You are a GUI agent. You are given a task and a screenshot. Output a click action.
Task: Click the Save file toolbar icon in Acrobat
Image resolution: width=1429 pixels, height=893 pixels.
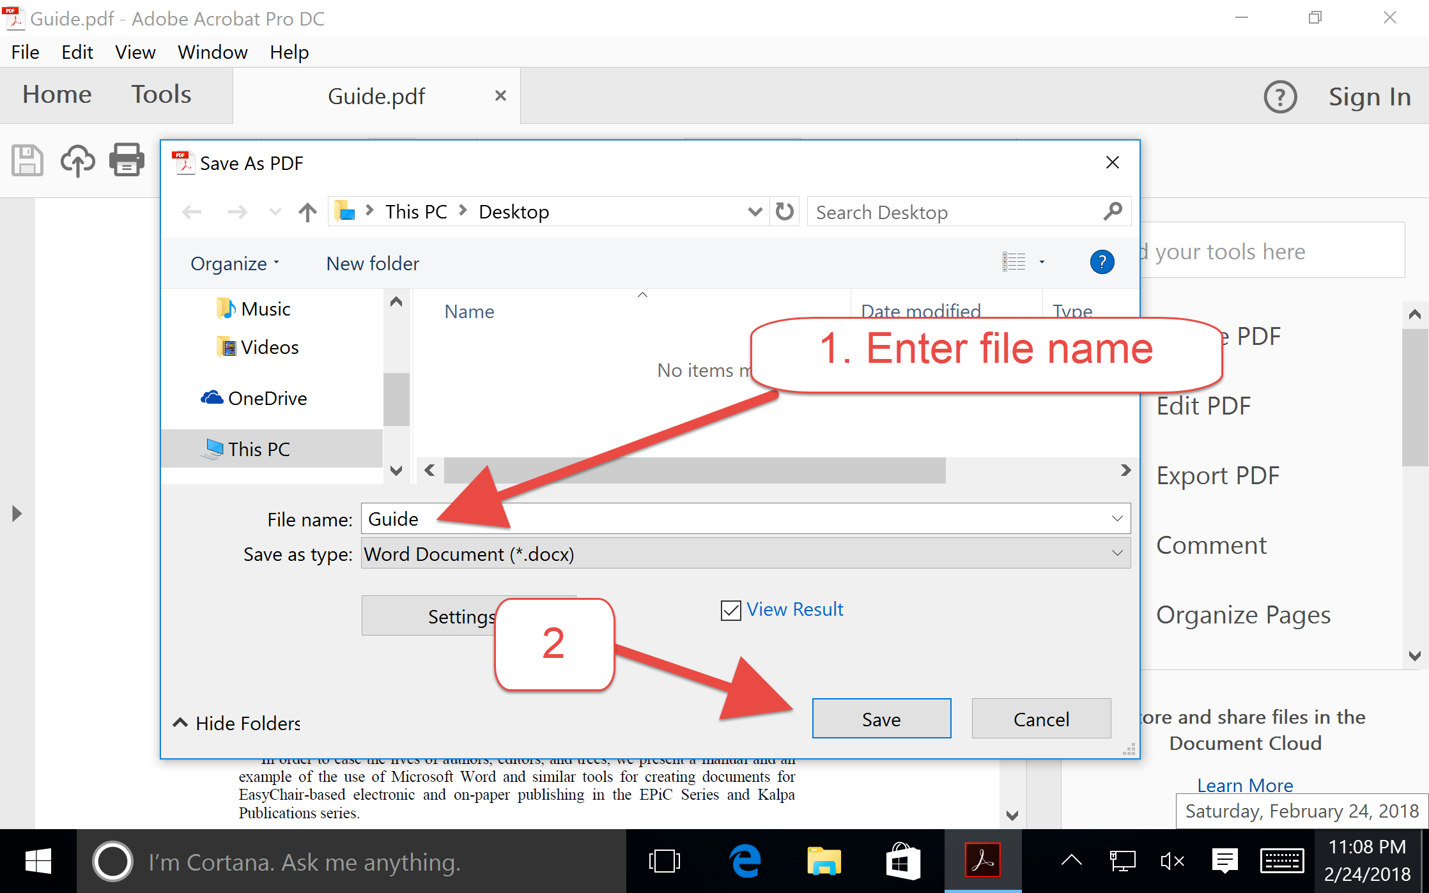(x=27, y=160)
